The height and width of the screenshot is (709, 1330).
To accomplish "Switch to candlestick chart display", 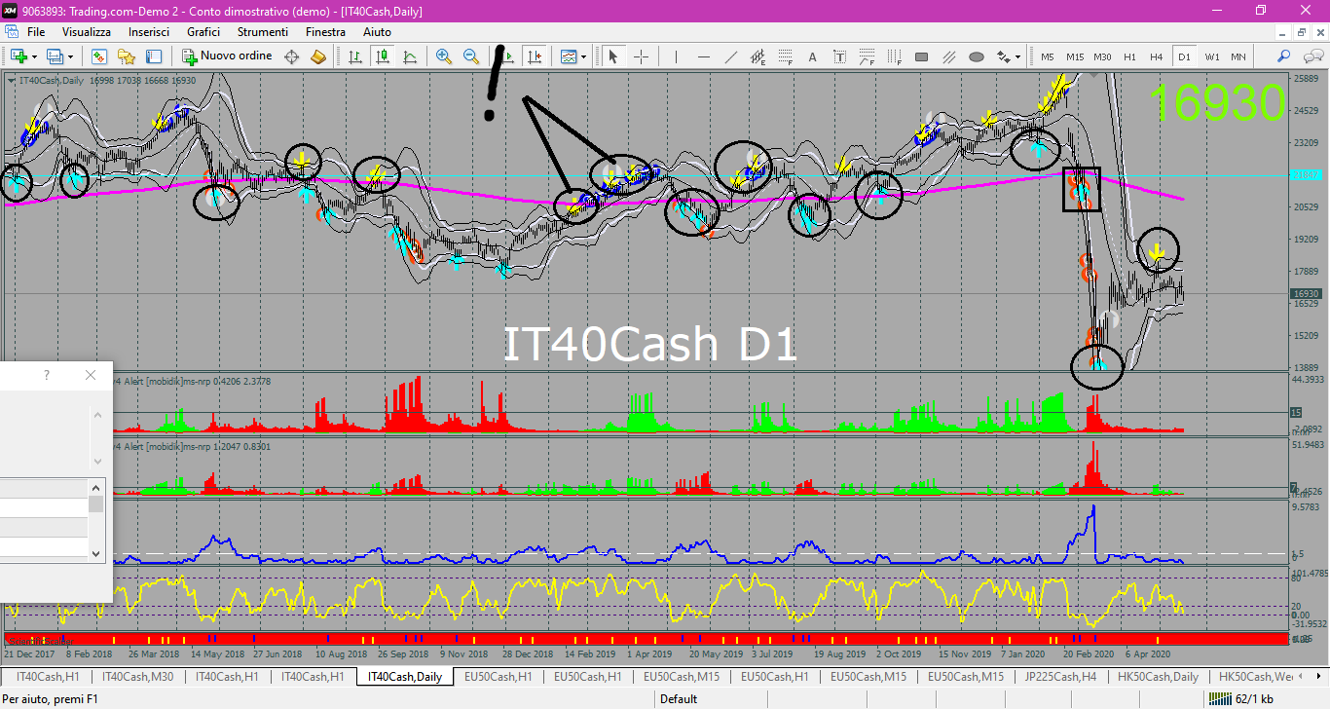I will [383, 56].
